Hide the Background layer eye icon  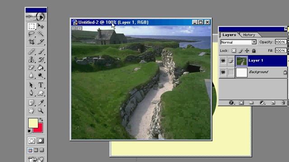pos(223,72)
